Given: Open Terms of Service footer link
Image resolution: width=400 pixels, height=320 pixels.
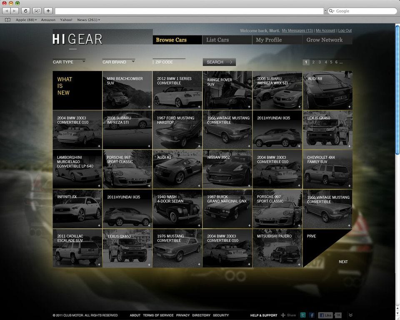Looking at the screenshot, I should pos(158,315).
